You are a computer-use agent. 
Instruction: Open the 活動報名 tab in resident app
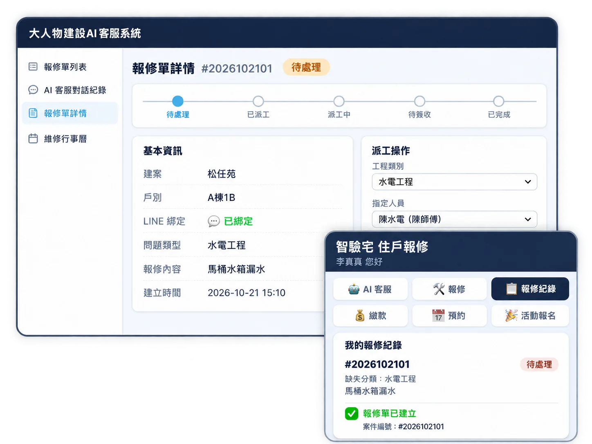(530, 316)
